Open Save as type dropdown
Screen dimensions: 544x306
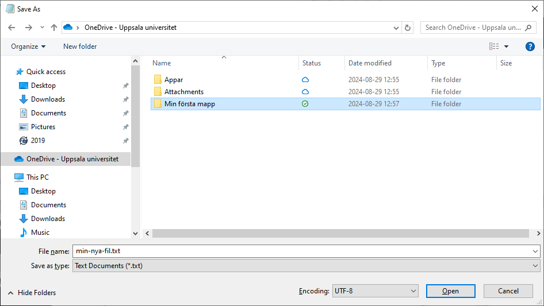coord(307,266)
